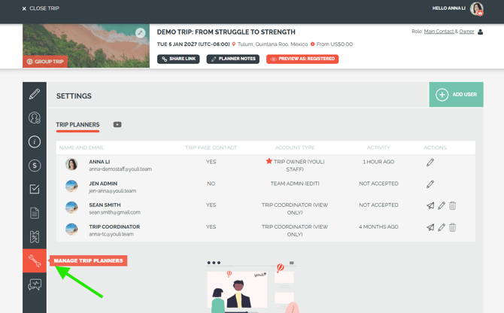Select the Trip Planners tab
504x313 pixels.
[x=77, y=125]
